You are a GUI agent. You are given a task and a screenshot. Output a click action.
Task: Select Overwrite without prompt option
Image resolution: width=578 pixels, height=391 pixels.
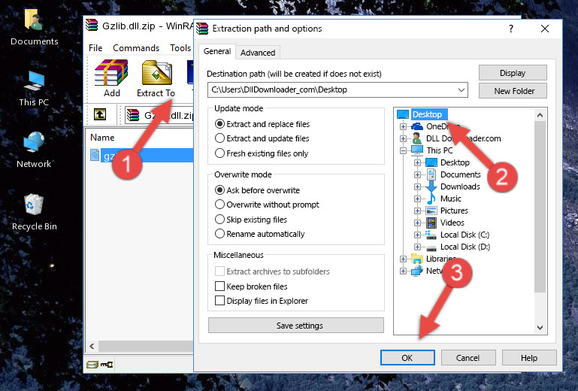coord(267,205)
